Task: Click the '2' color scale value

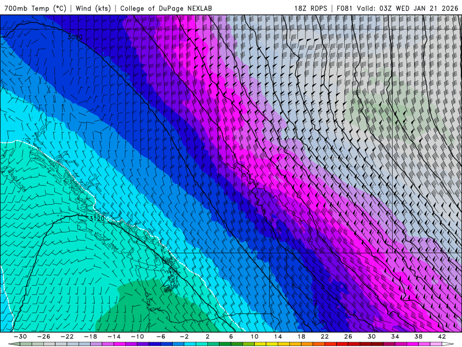Action: click(x=207, y=337)
